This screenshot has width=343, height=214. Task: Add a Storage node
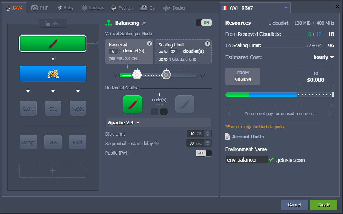tap(28, 142)
